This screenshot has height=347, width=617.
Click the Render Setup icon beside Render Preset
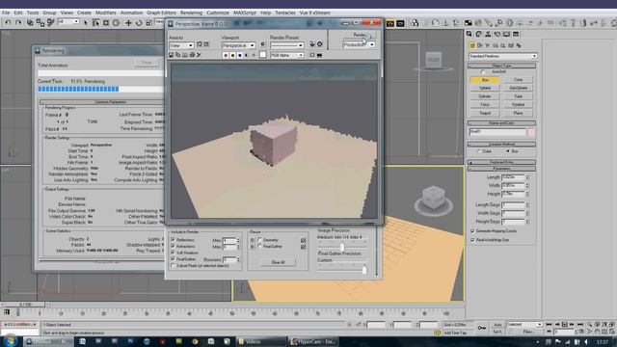tap(312, 44)
